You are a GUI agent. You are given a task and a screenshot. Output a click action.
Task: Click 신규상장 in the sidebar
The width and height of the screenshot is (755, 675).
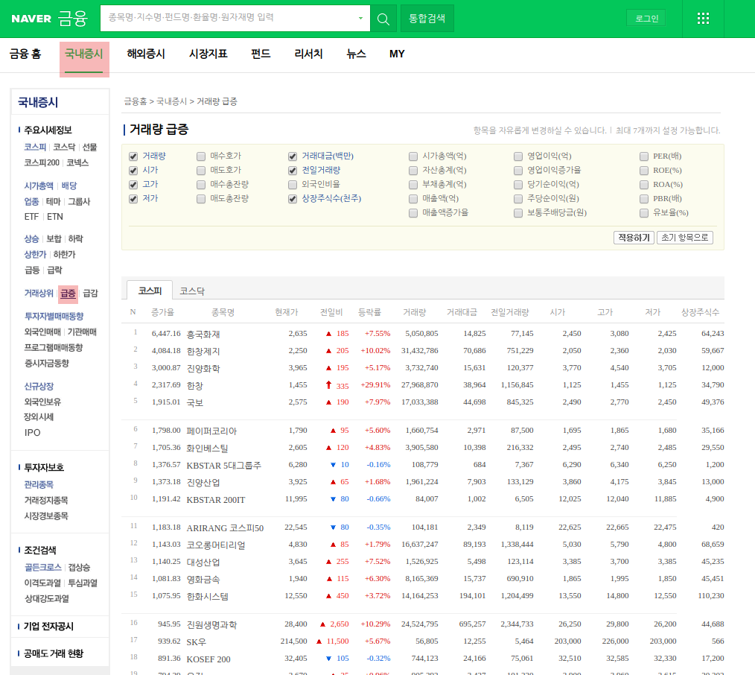click(39, 386)
